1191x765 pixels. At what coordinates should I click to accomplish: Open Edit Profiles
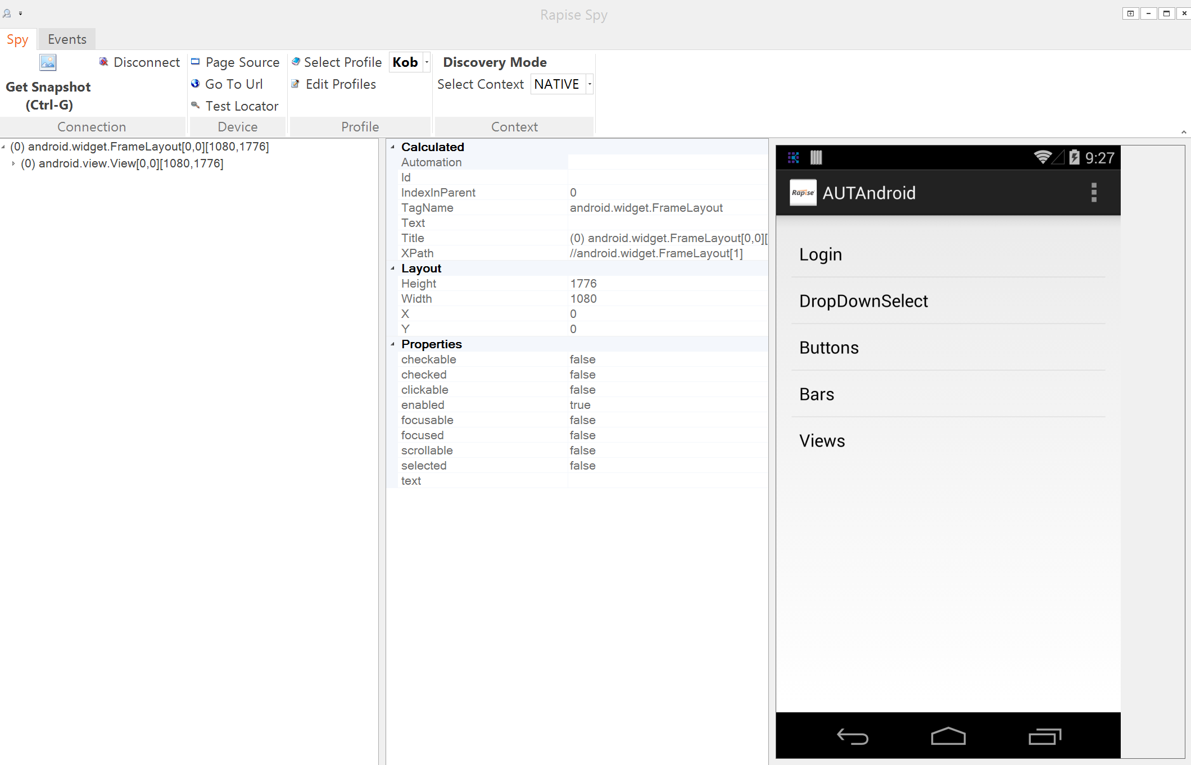point(340,84)
